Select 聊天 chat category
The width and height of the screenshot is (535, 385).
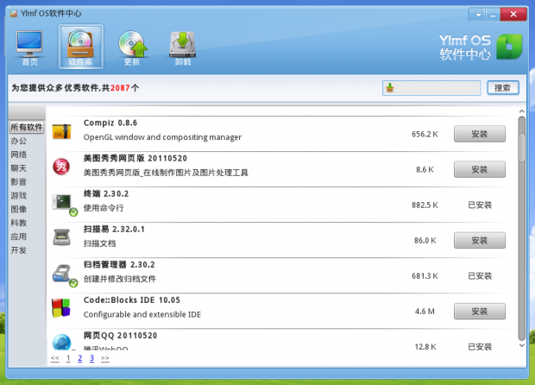pyautogui.click(x=18, y=168)
